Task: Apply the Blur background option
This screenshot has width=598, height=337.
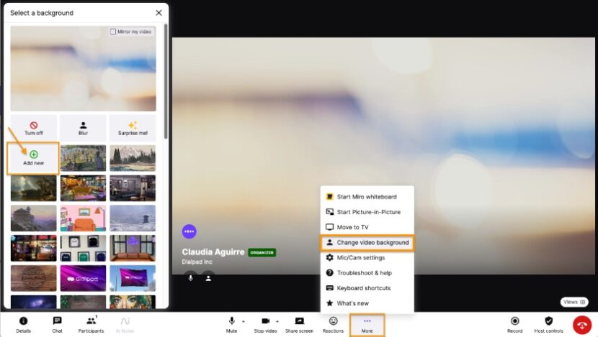Action: pos(83,127)
